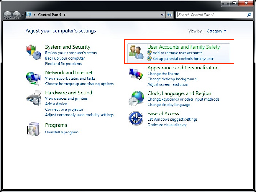Click the Refresh button in address bar
Image resolution: width=256 pixels, height=192 pixels.
pos(170,15)
